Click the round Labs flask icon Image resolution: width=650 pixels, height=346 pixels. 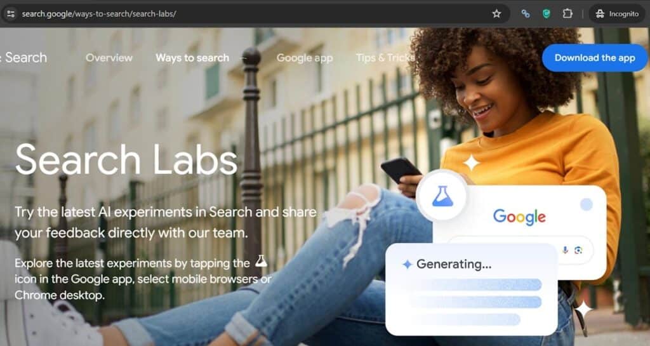(442, 196)
